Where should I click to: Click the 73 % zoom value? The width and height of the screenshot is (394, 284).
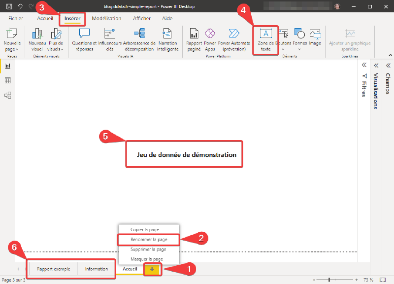(x=368, y=280)
